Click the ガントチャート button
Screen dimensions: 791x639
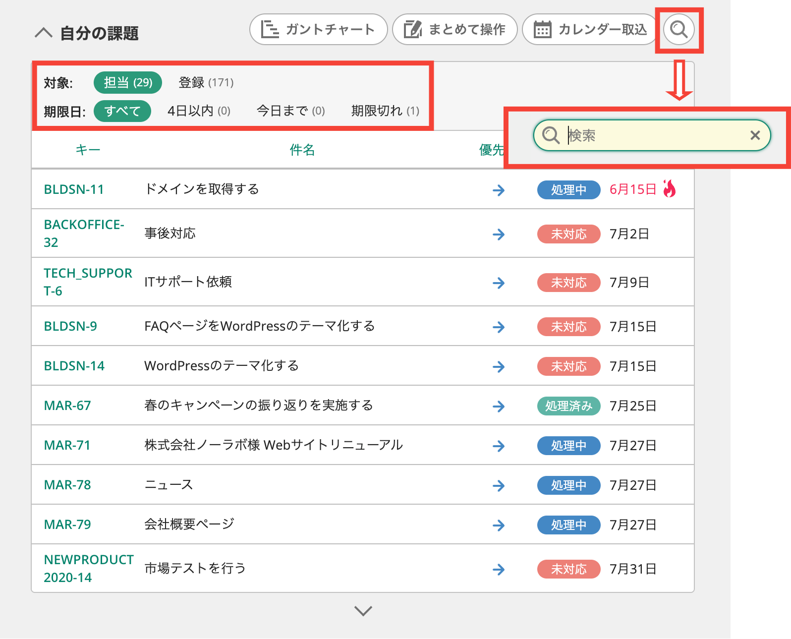tap(318, 29)
